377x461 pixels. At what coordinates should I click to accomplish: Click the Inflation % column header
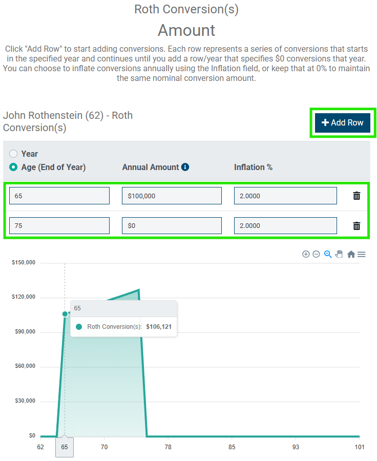(253, 167)
